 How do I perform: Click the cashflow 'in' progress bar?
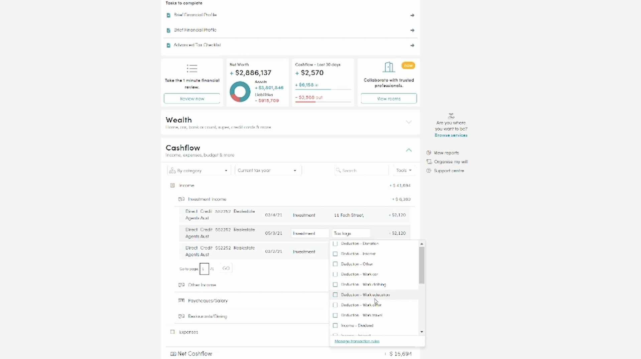[323, 90]
